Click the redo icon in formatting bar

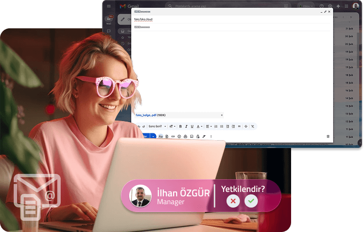click(144, 127)
